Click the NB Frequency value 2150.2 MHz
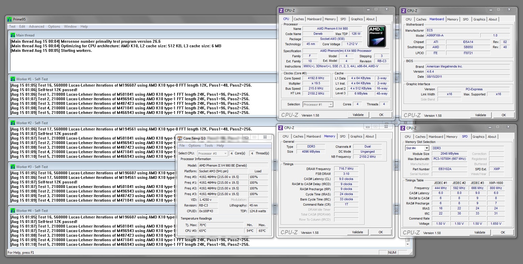The image size is (523, 264). [367, 157]
